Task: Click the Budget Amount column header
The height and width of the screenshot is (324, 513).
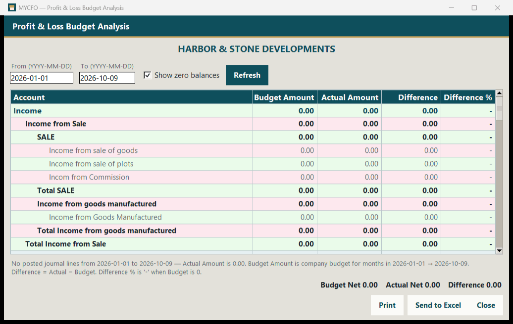Action: click(x=285, y=97)
